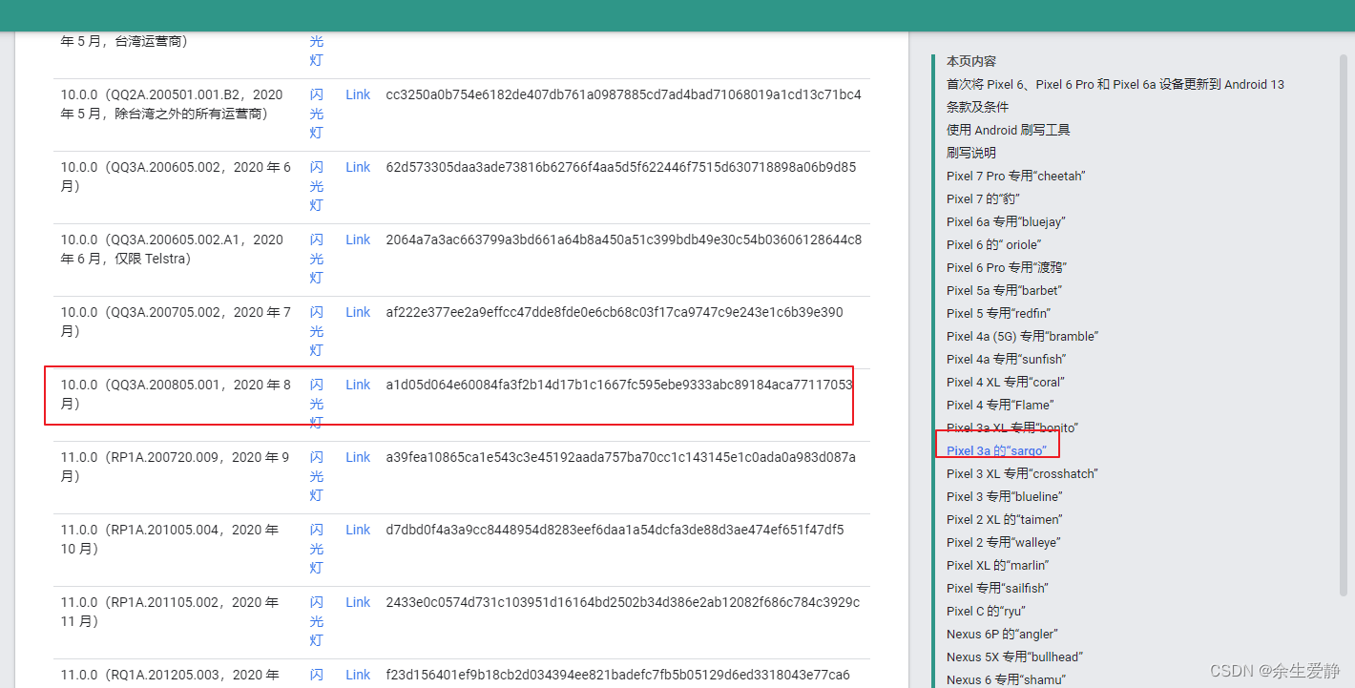1355x688 pixels.
Task: Go to Pixel 6 Android 13 update section
Action: tap(1115, 84)
